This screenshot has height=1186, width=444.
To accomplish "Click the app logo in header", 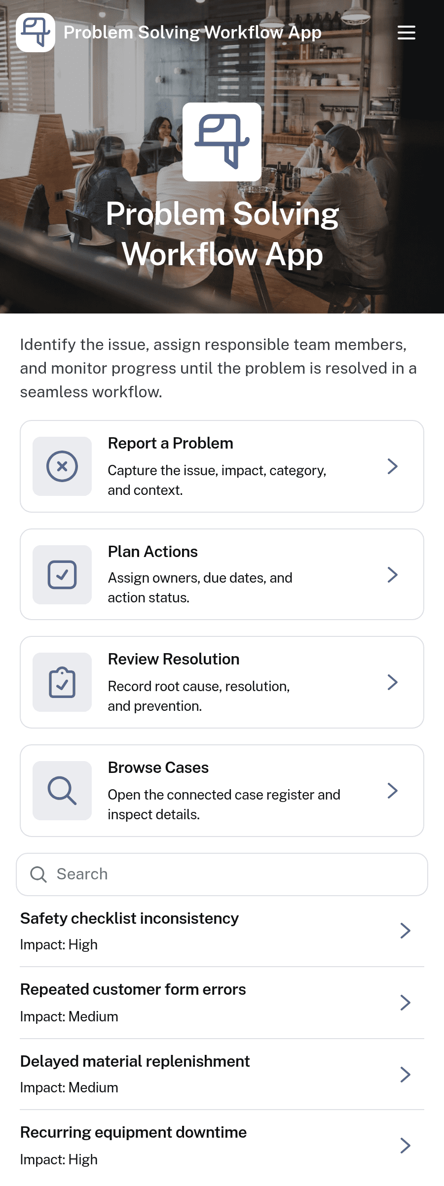I will point(36,33).
